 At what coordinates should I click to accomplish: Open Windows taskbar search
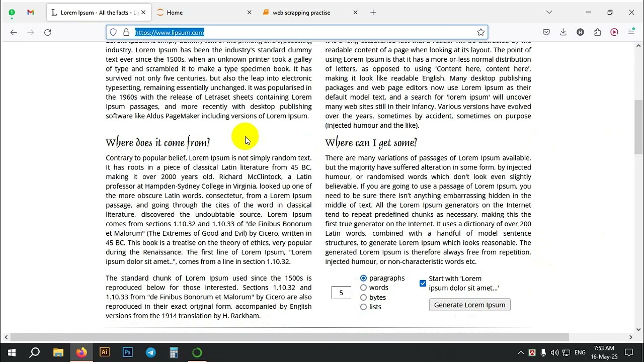tap(35, 352)
